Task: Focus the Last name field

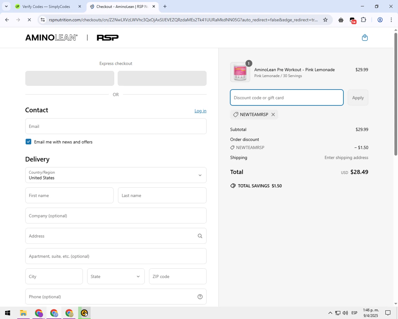Action: click(x=162, y=195)
